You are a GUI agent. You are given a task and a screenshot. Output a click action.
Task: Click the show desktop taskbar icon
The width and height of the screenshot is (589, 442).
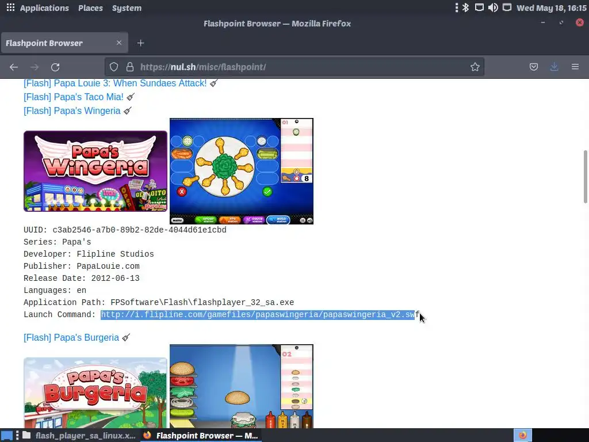tap(7, 436)
